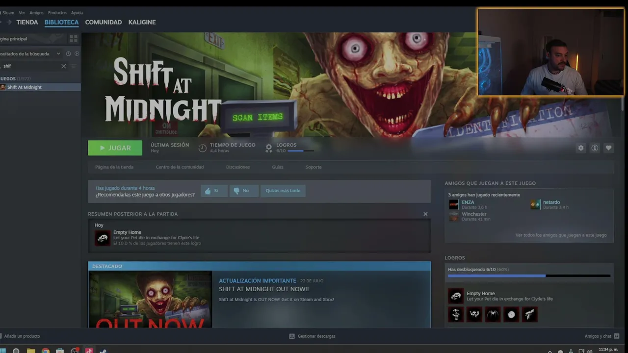Viewport: 628px width, 353px height.
Task: View the pointing-hand achievement icon
Action: pyautogui.click(x=530, y=314)
